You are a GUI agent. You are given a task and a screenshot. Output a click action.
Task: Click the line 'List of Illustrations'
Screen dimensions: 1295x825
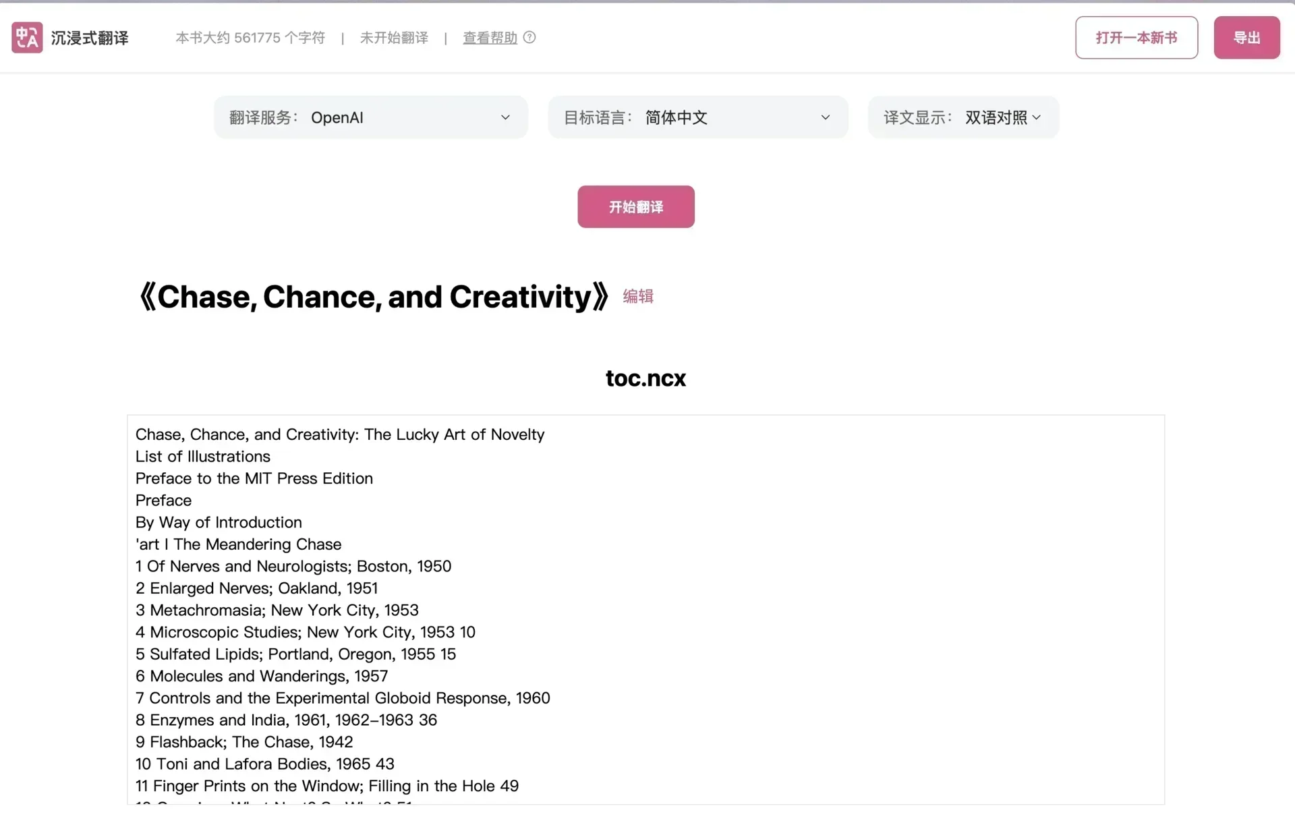tap(202, 456)
